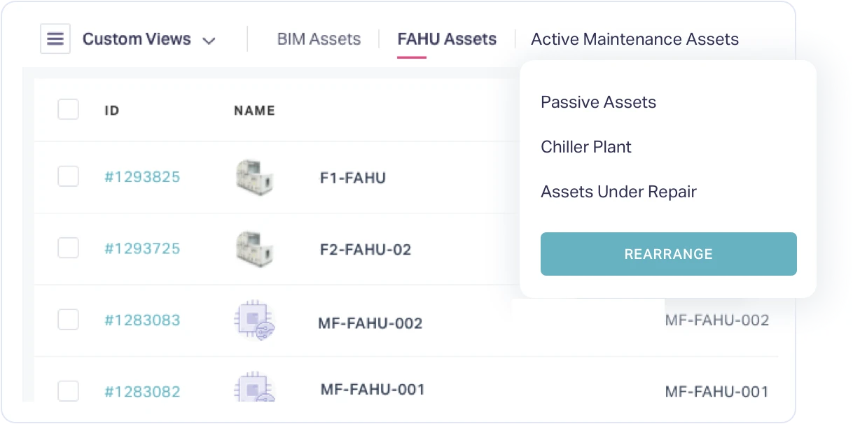Image resolution: width=860 pixels, height=424 pixels.
Task: Click the NAME column header
Action: coord(254,110)
